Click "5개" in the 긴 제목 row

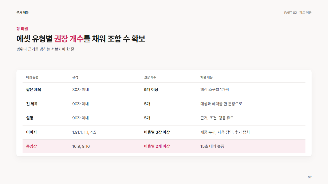coord(147,104)
